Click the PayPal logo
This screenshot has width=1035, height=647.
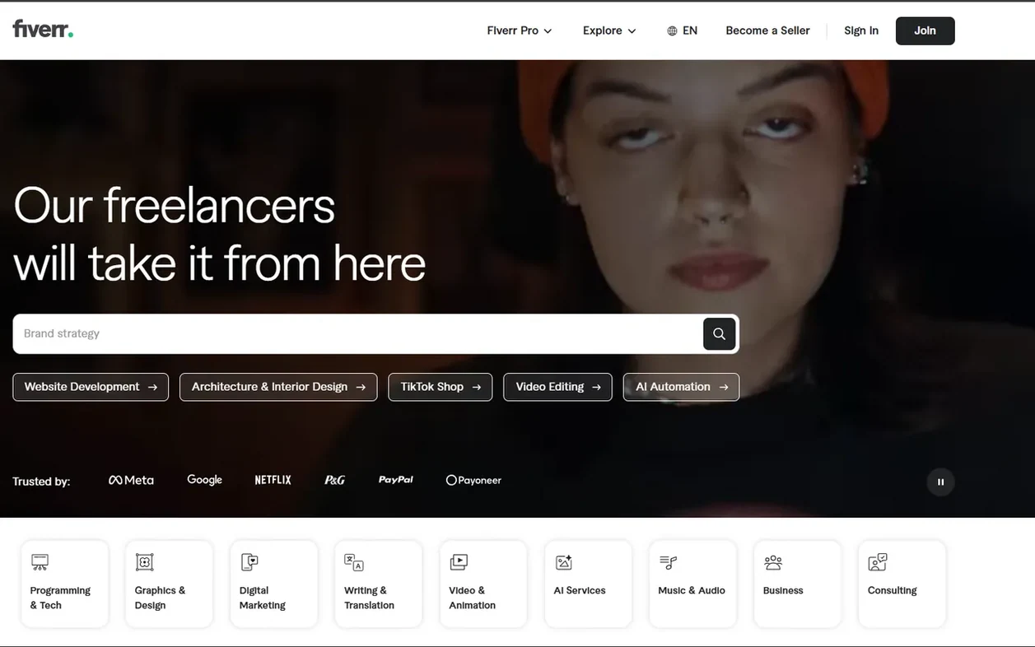point(395,479)
